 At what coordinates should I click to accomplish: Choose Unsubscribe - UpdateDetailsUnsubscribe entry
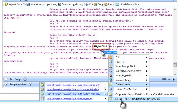143,99
